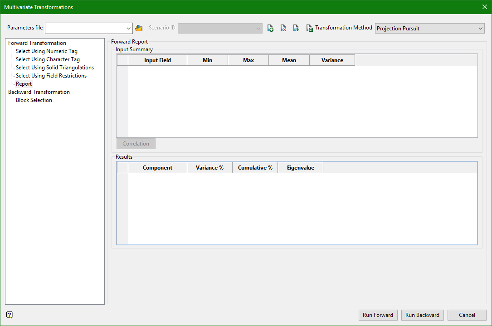Open the Parameters file dropdown
This screenshot has width=492, height=326.
(x=129, y=28)
